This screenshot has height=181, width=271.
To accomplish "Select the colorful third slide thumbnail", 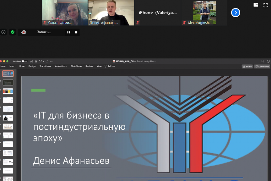I will (x=8, y=91).
